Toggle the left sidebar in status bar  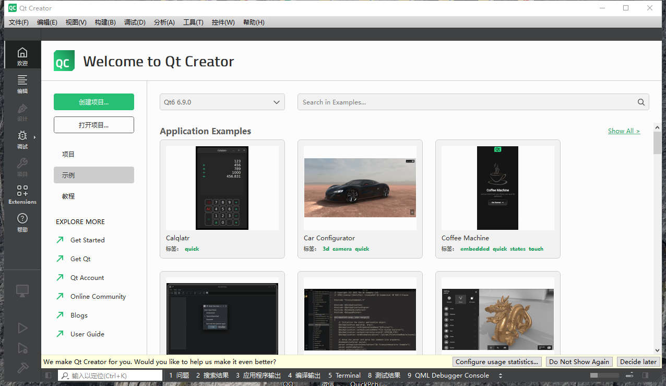tap(49, 376)
